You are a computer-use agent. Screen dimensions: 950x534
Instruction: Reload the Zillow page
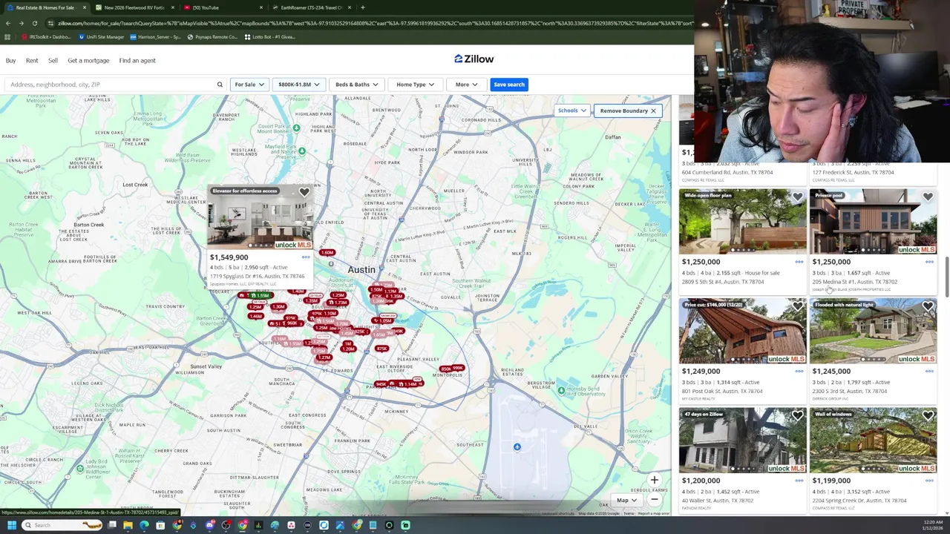[34, 23]
